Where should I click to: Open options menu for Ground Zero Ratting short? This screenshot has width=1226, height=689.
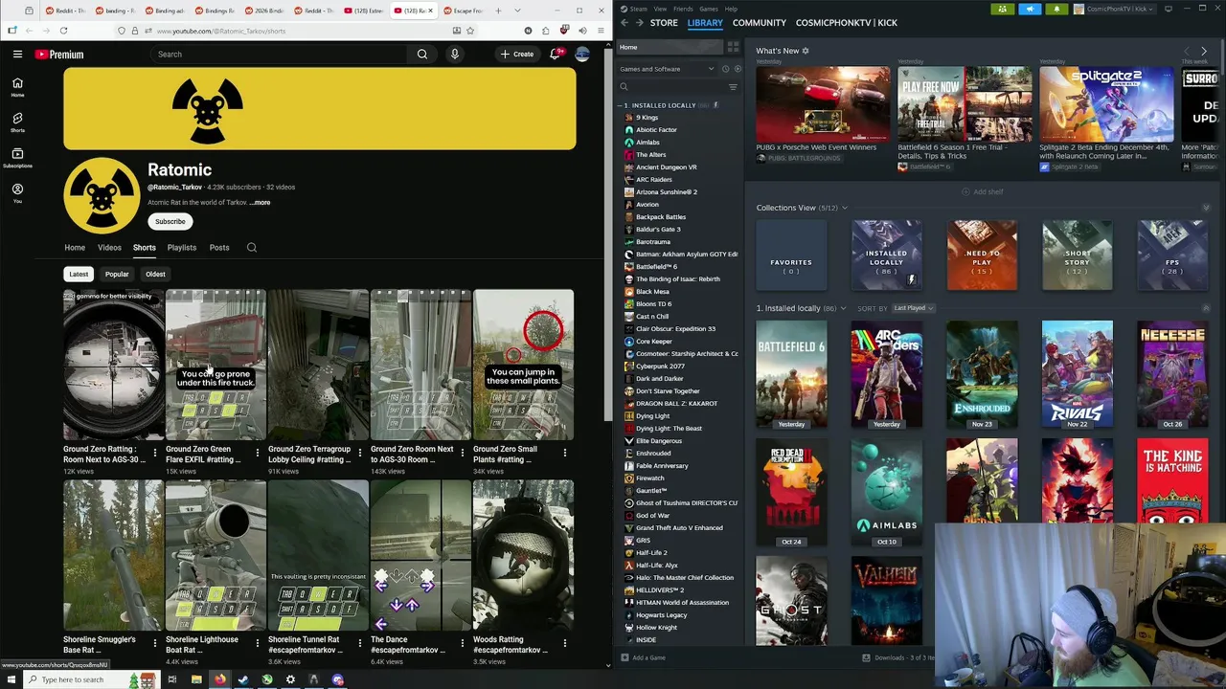coord(155,454)
